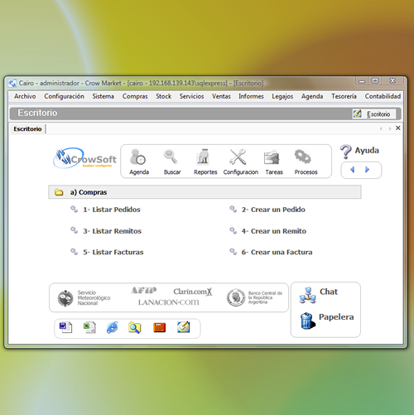
Task: Click the a) Compras section header
Action: pos(205,192)
